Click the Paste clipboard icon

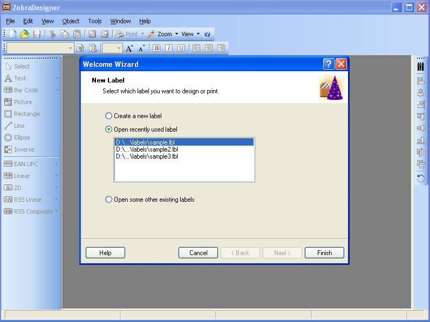point(77,34)
